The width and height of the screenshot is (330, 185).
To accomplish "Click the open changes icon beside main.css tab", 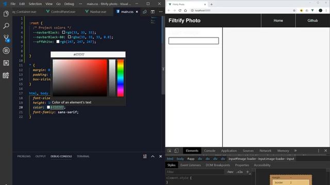I will tap(145, 12).
